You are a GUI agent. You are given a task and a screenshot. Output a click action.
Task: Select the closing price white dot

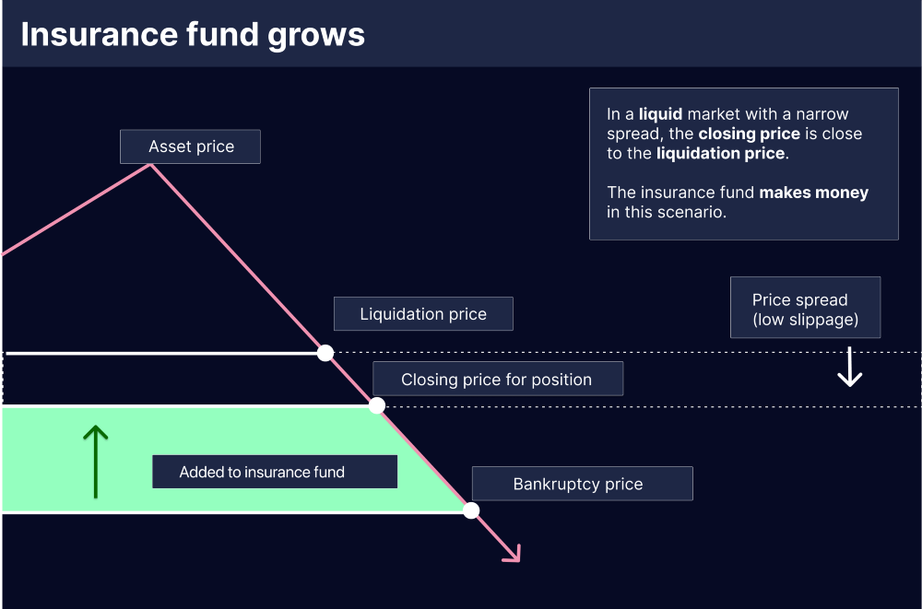tap(377, 405)
